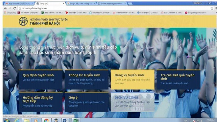Image resolution: width=217 pixels, height=122 pixels.
Task: Open the Ứng dụng apps shortcut
Action: pyautogui.click(x=10, y=12)
